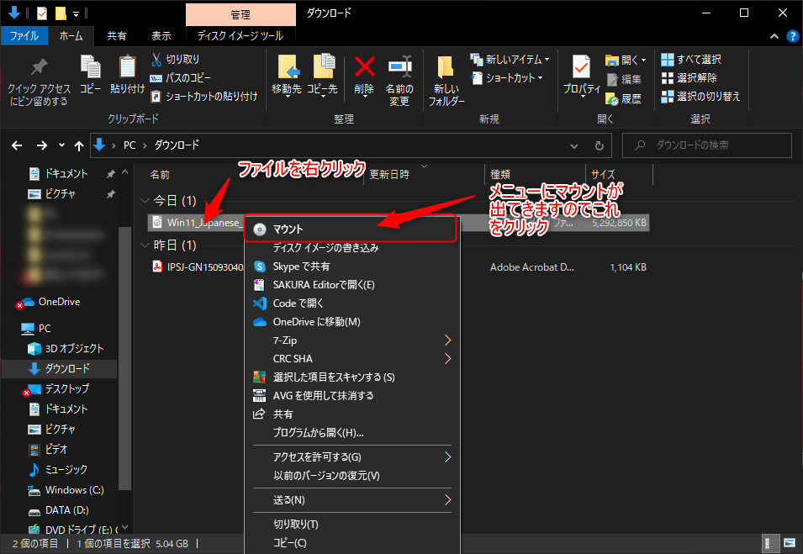Screen dimensions: 803x554
Task: Click the Rename (名前の変更) icon
Action: (399, 67)
